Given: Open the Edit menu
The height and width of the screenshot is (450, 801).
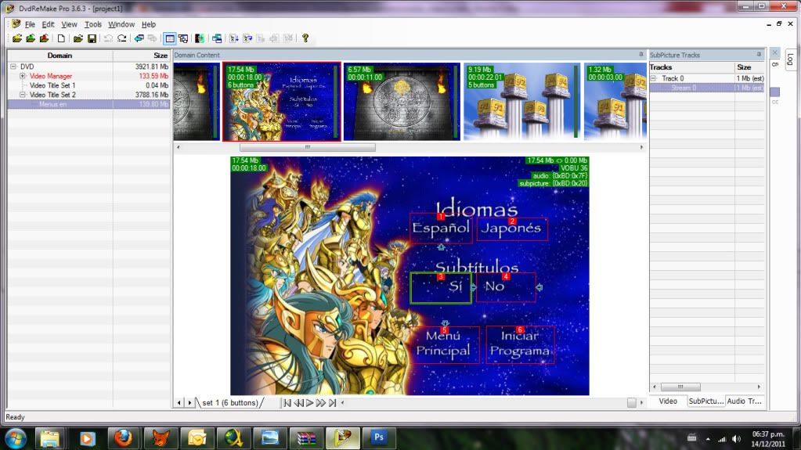Looking at the screenshot, I should 48,24.
